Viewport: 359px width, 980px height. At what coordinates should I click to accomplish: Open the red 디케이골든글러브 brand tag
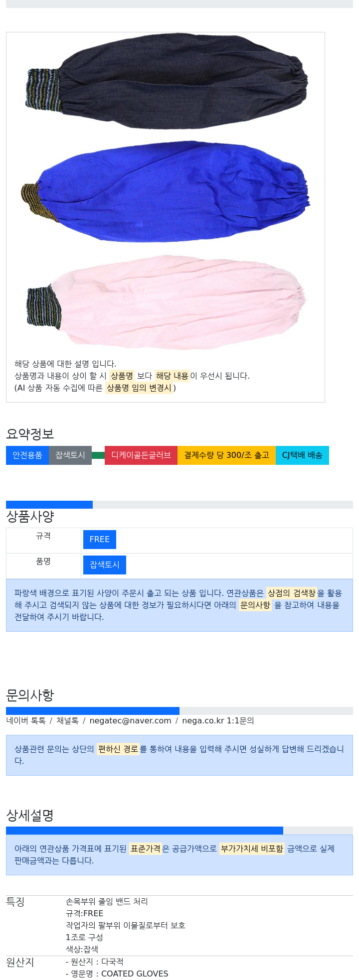coord(141,455)
